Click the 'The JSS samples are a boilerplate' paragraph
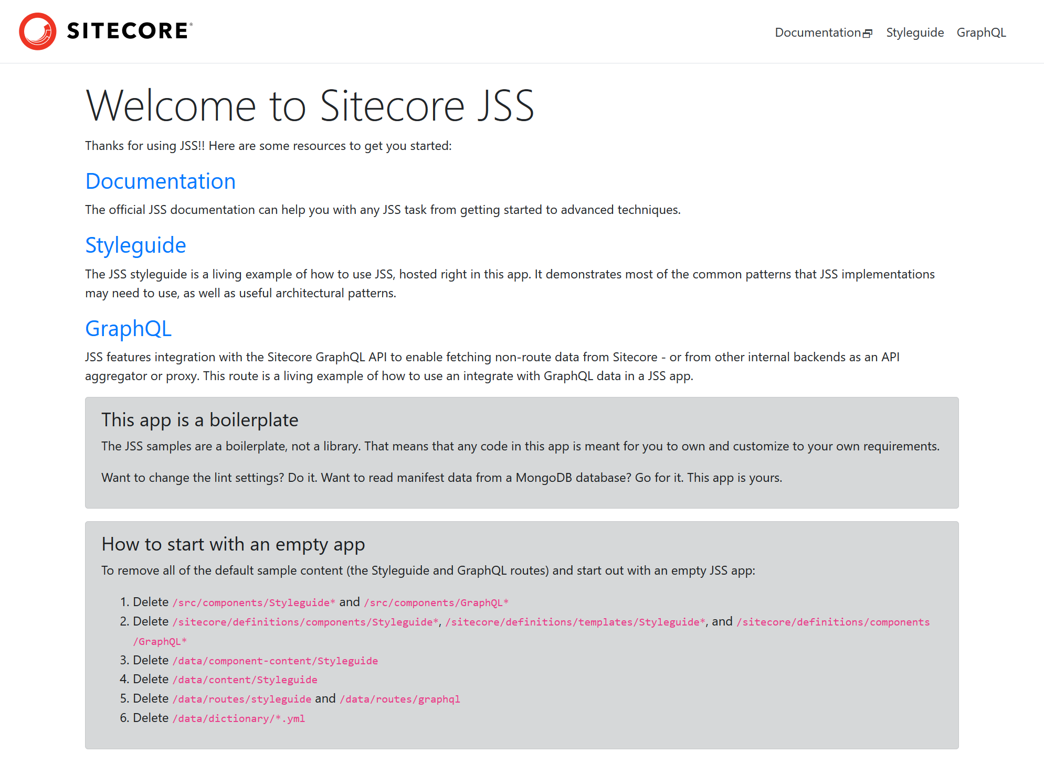Screen dimensions: 1044x765 click(520, 446)
